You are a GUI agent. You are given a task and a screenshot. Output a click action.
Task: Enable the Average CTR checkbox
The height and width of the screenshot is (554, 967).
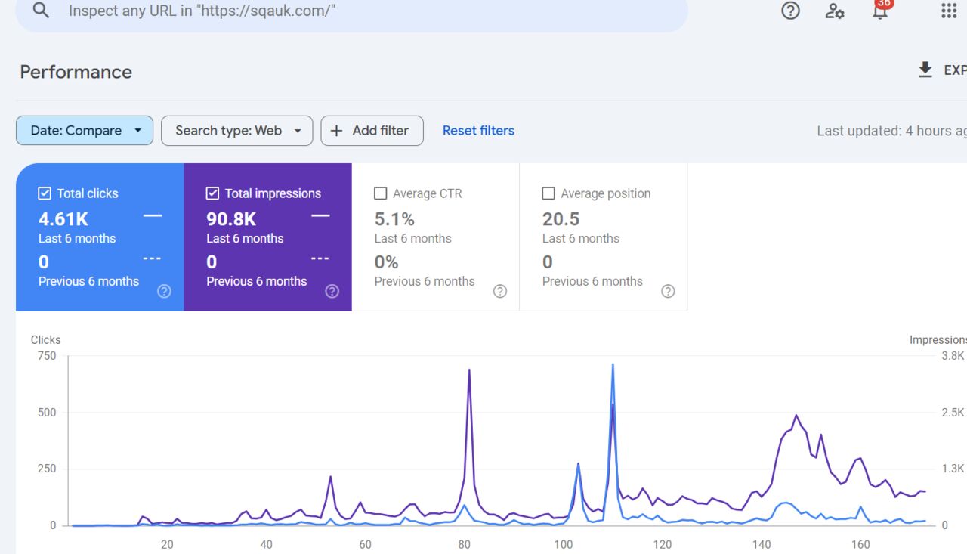[x=381, y=193]
